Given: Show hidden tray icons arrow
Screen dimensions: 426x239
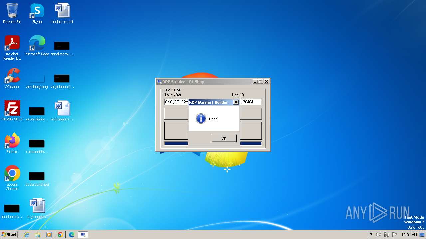Looking at the screenshot, I should (x=371, y=235).
